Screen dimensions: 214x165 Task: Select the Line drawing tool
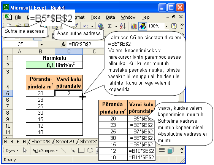point(64,151)
